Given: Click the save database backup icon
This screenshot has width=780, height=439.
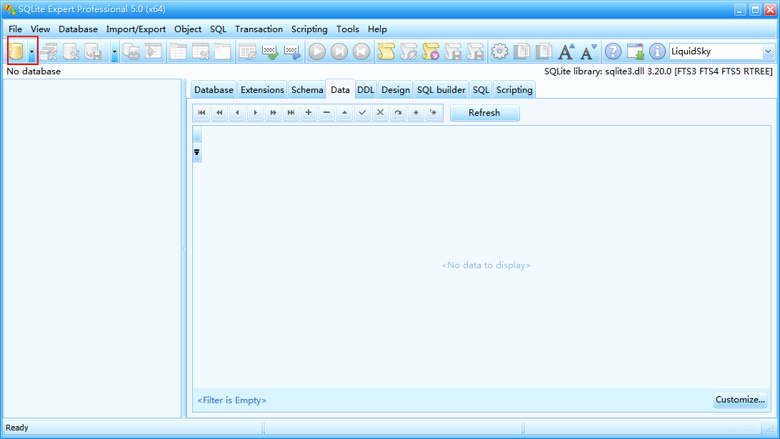Looking at the screenshot, I should (93, 51).
